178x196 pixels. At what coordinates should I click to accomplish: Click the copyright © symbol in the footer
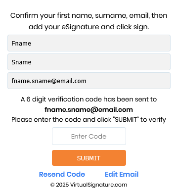pyautogui.click(x=52, y=185)
